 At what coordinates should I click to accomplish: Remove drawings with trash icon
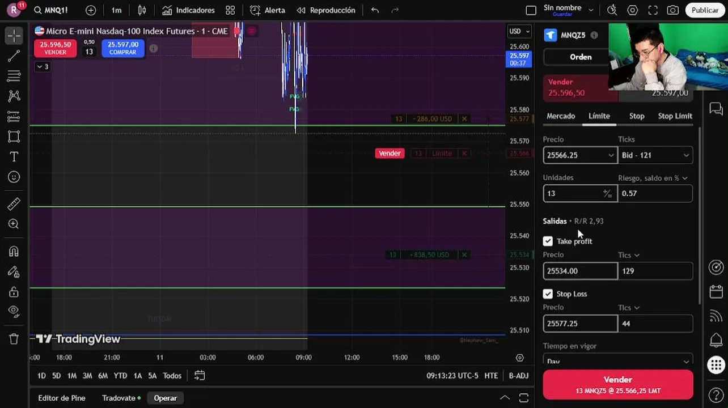point(14,339)
